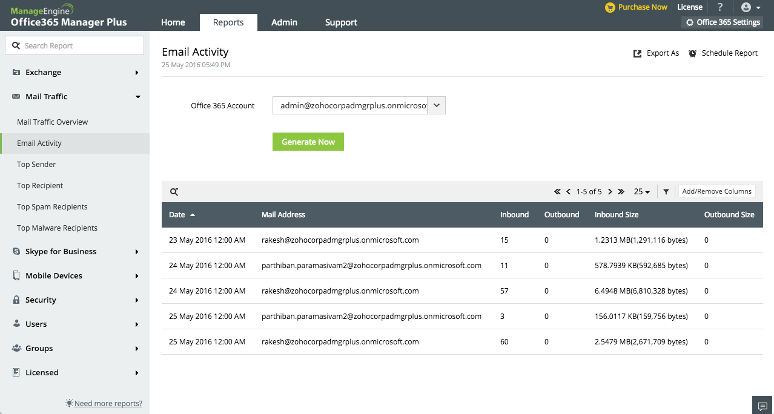The width and height of the screenshot is (774, 414).
Task: Open the Need more reports link
Action: pos(108,404)
